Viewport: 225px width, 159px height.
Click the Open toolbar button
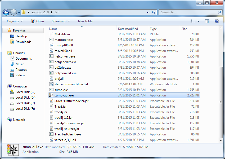pos(38,21)
